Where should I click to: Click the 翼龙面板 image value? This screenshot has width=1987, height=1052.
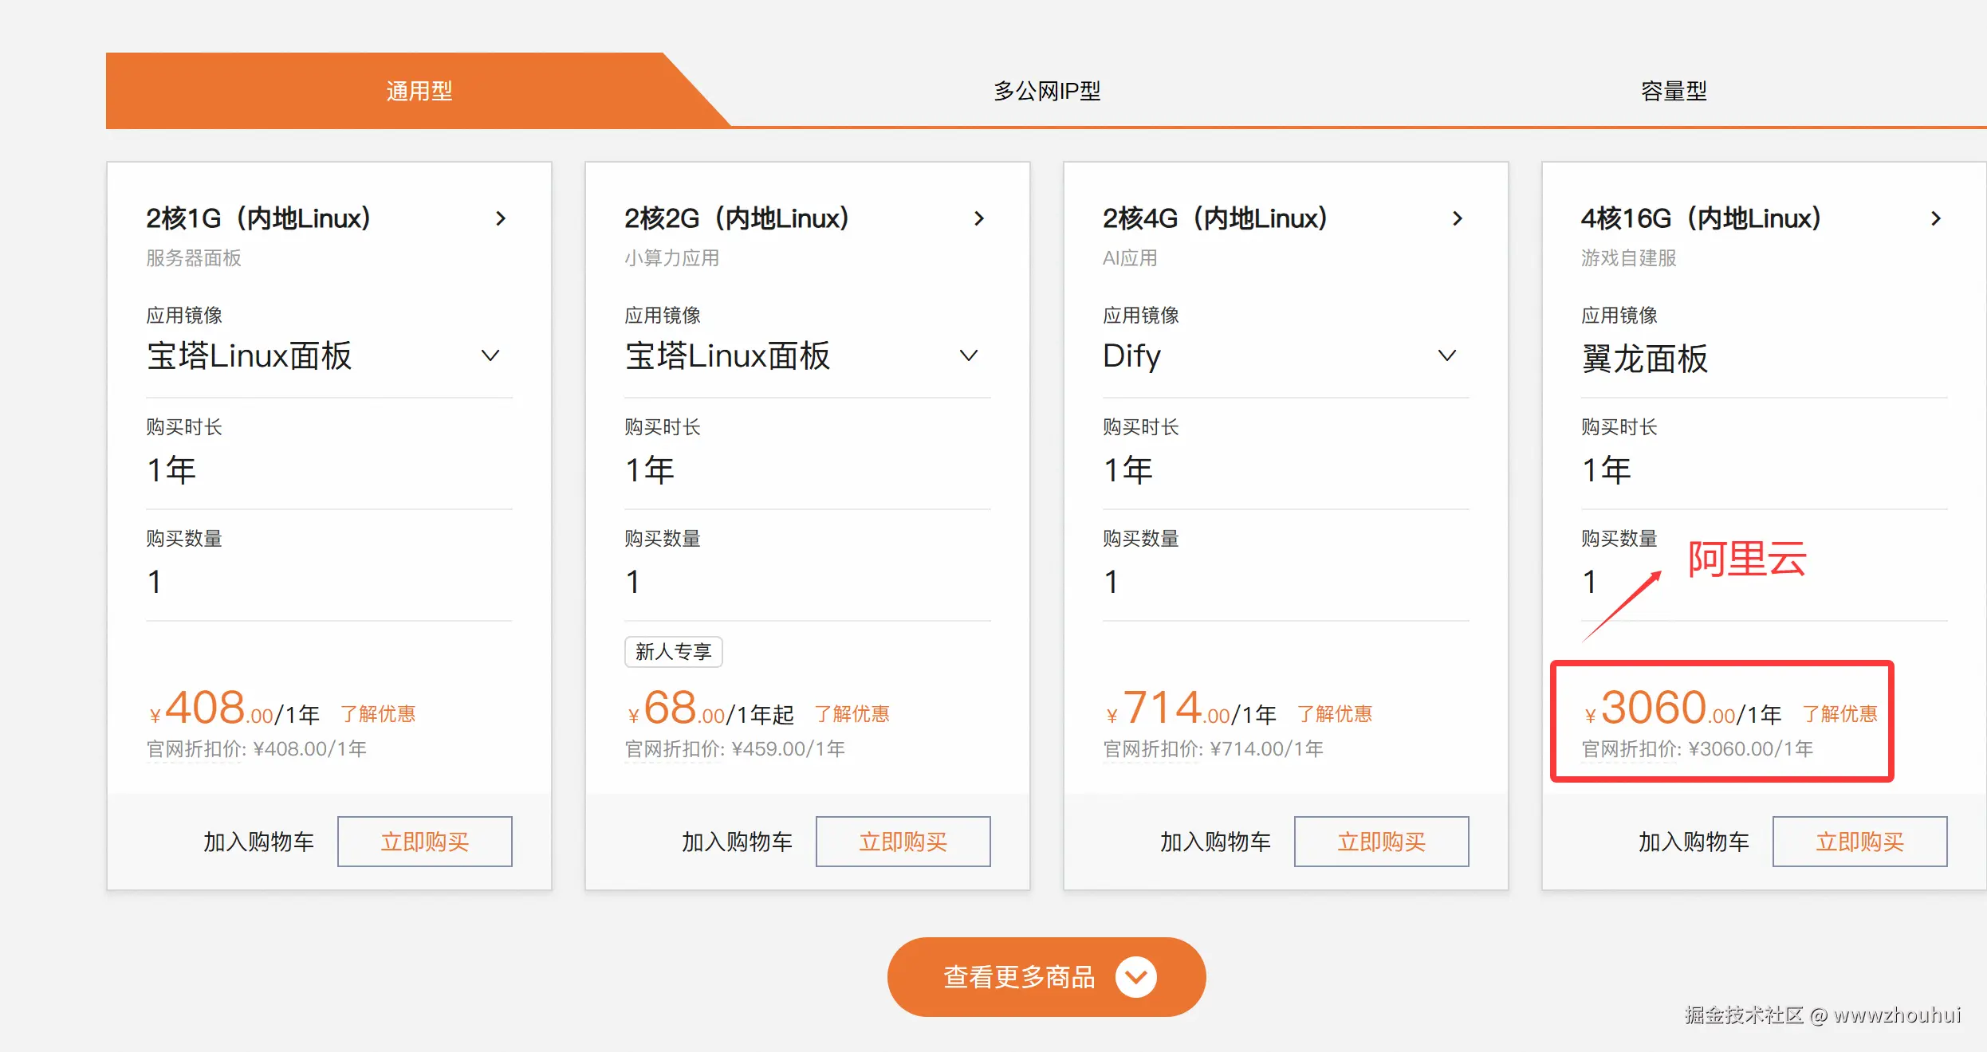pyautogui.click(x=1645, y=359)
